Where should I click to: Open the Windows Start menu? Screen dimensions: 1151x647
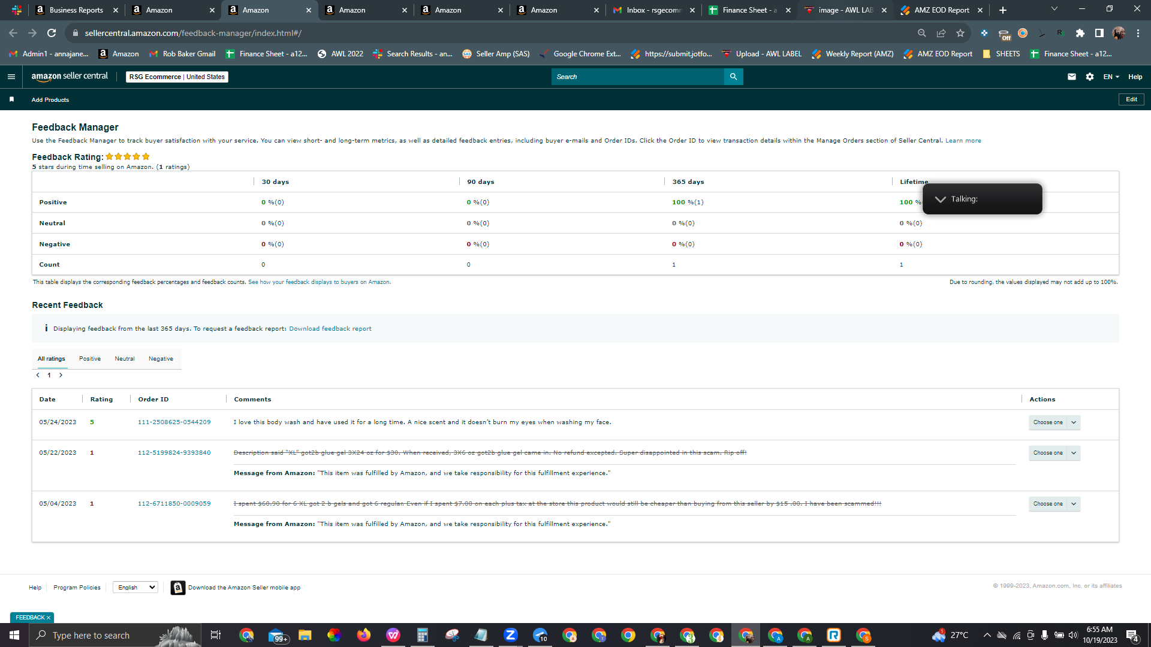tap(14, 635)
